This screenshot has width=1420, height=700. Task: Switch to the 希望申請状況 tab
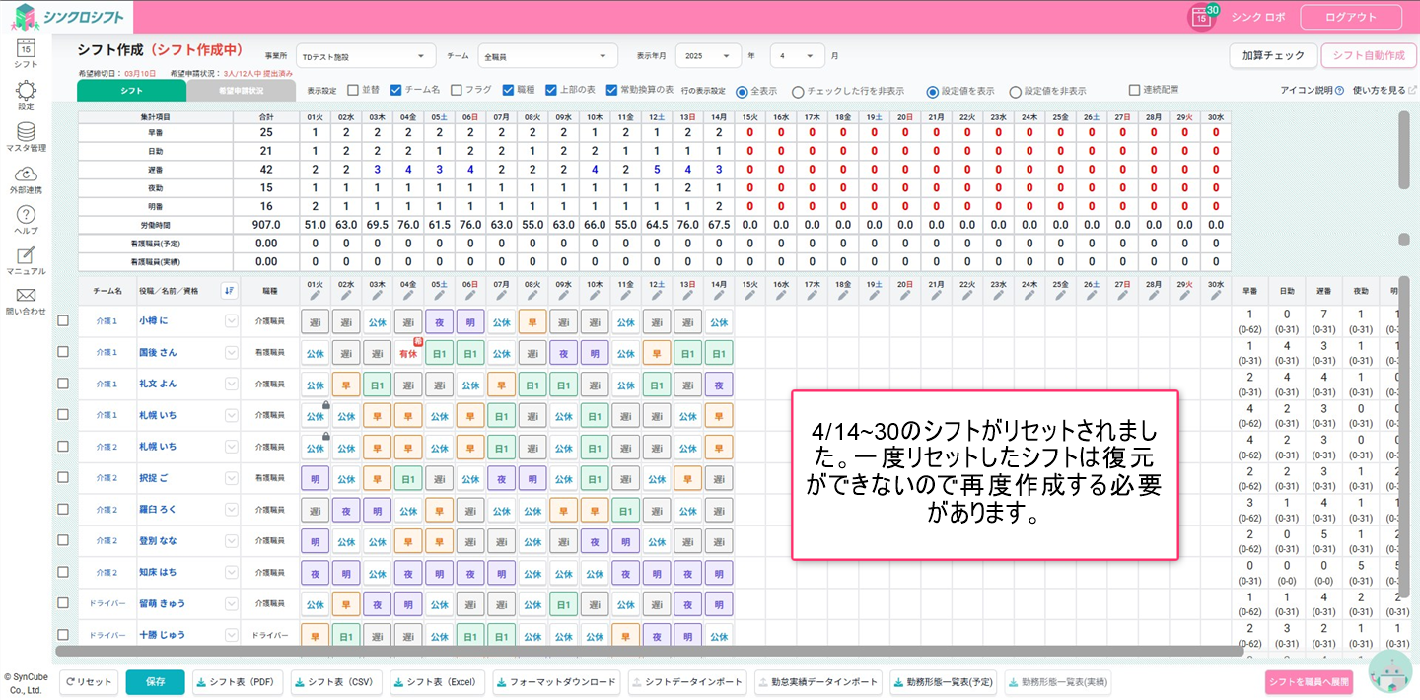[241, 91]
